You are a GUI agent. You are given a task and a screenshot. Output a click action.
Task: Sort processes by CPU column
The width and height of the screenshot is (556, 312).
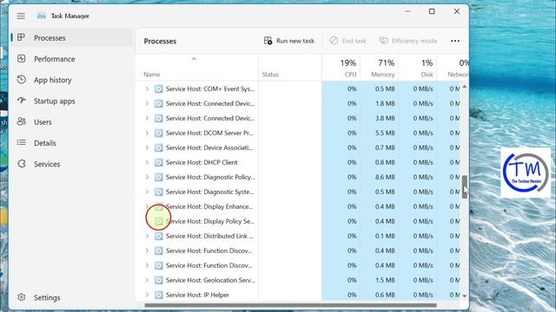click(x=341, y=68)
